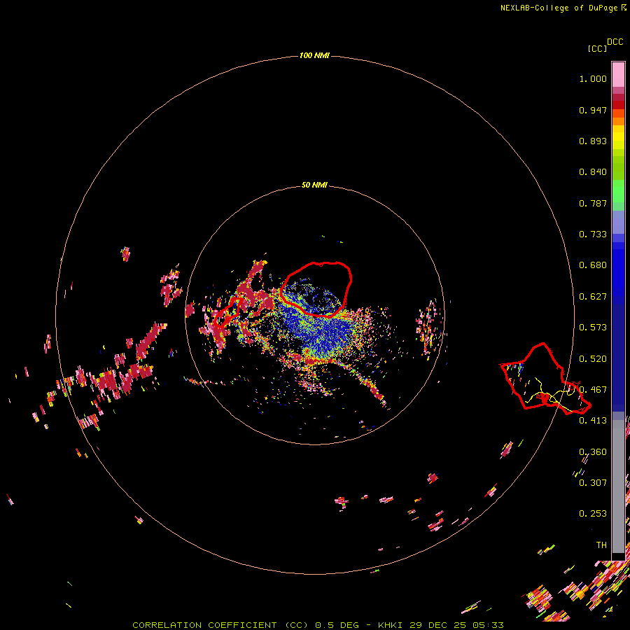Image resolution: width=630 pixels, height=630 pixels.
Task: Click the TH threshold label on colorbar
Action: point(601,545)
